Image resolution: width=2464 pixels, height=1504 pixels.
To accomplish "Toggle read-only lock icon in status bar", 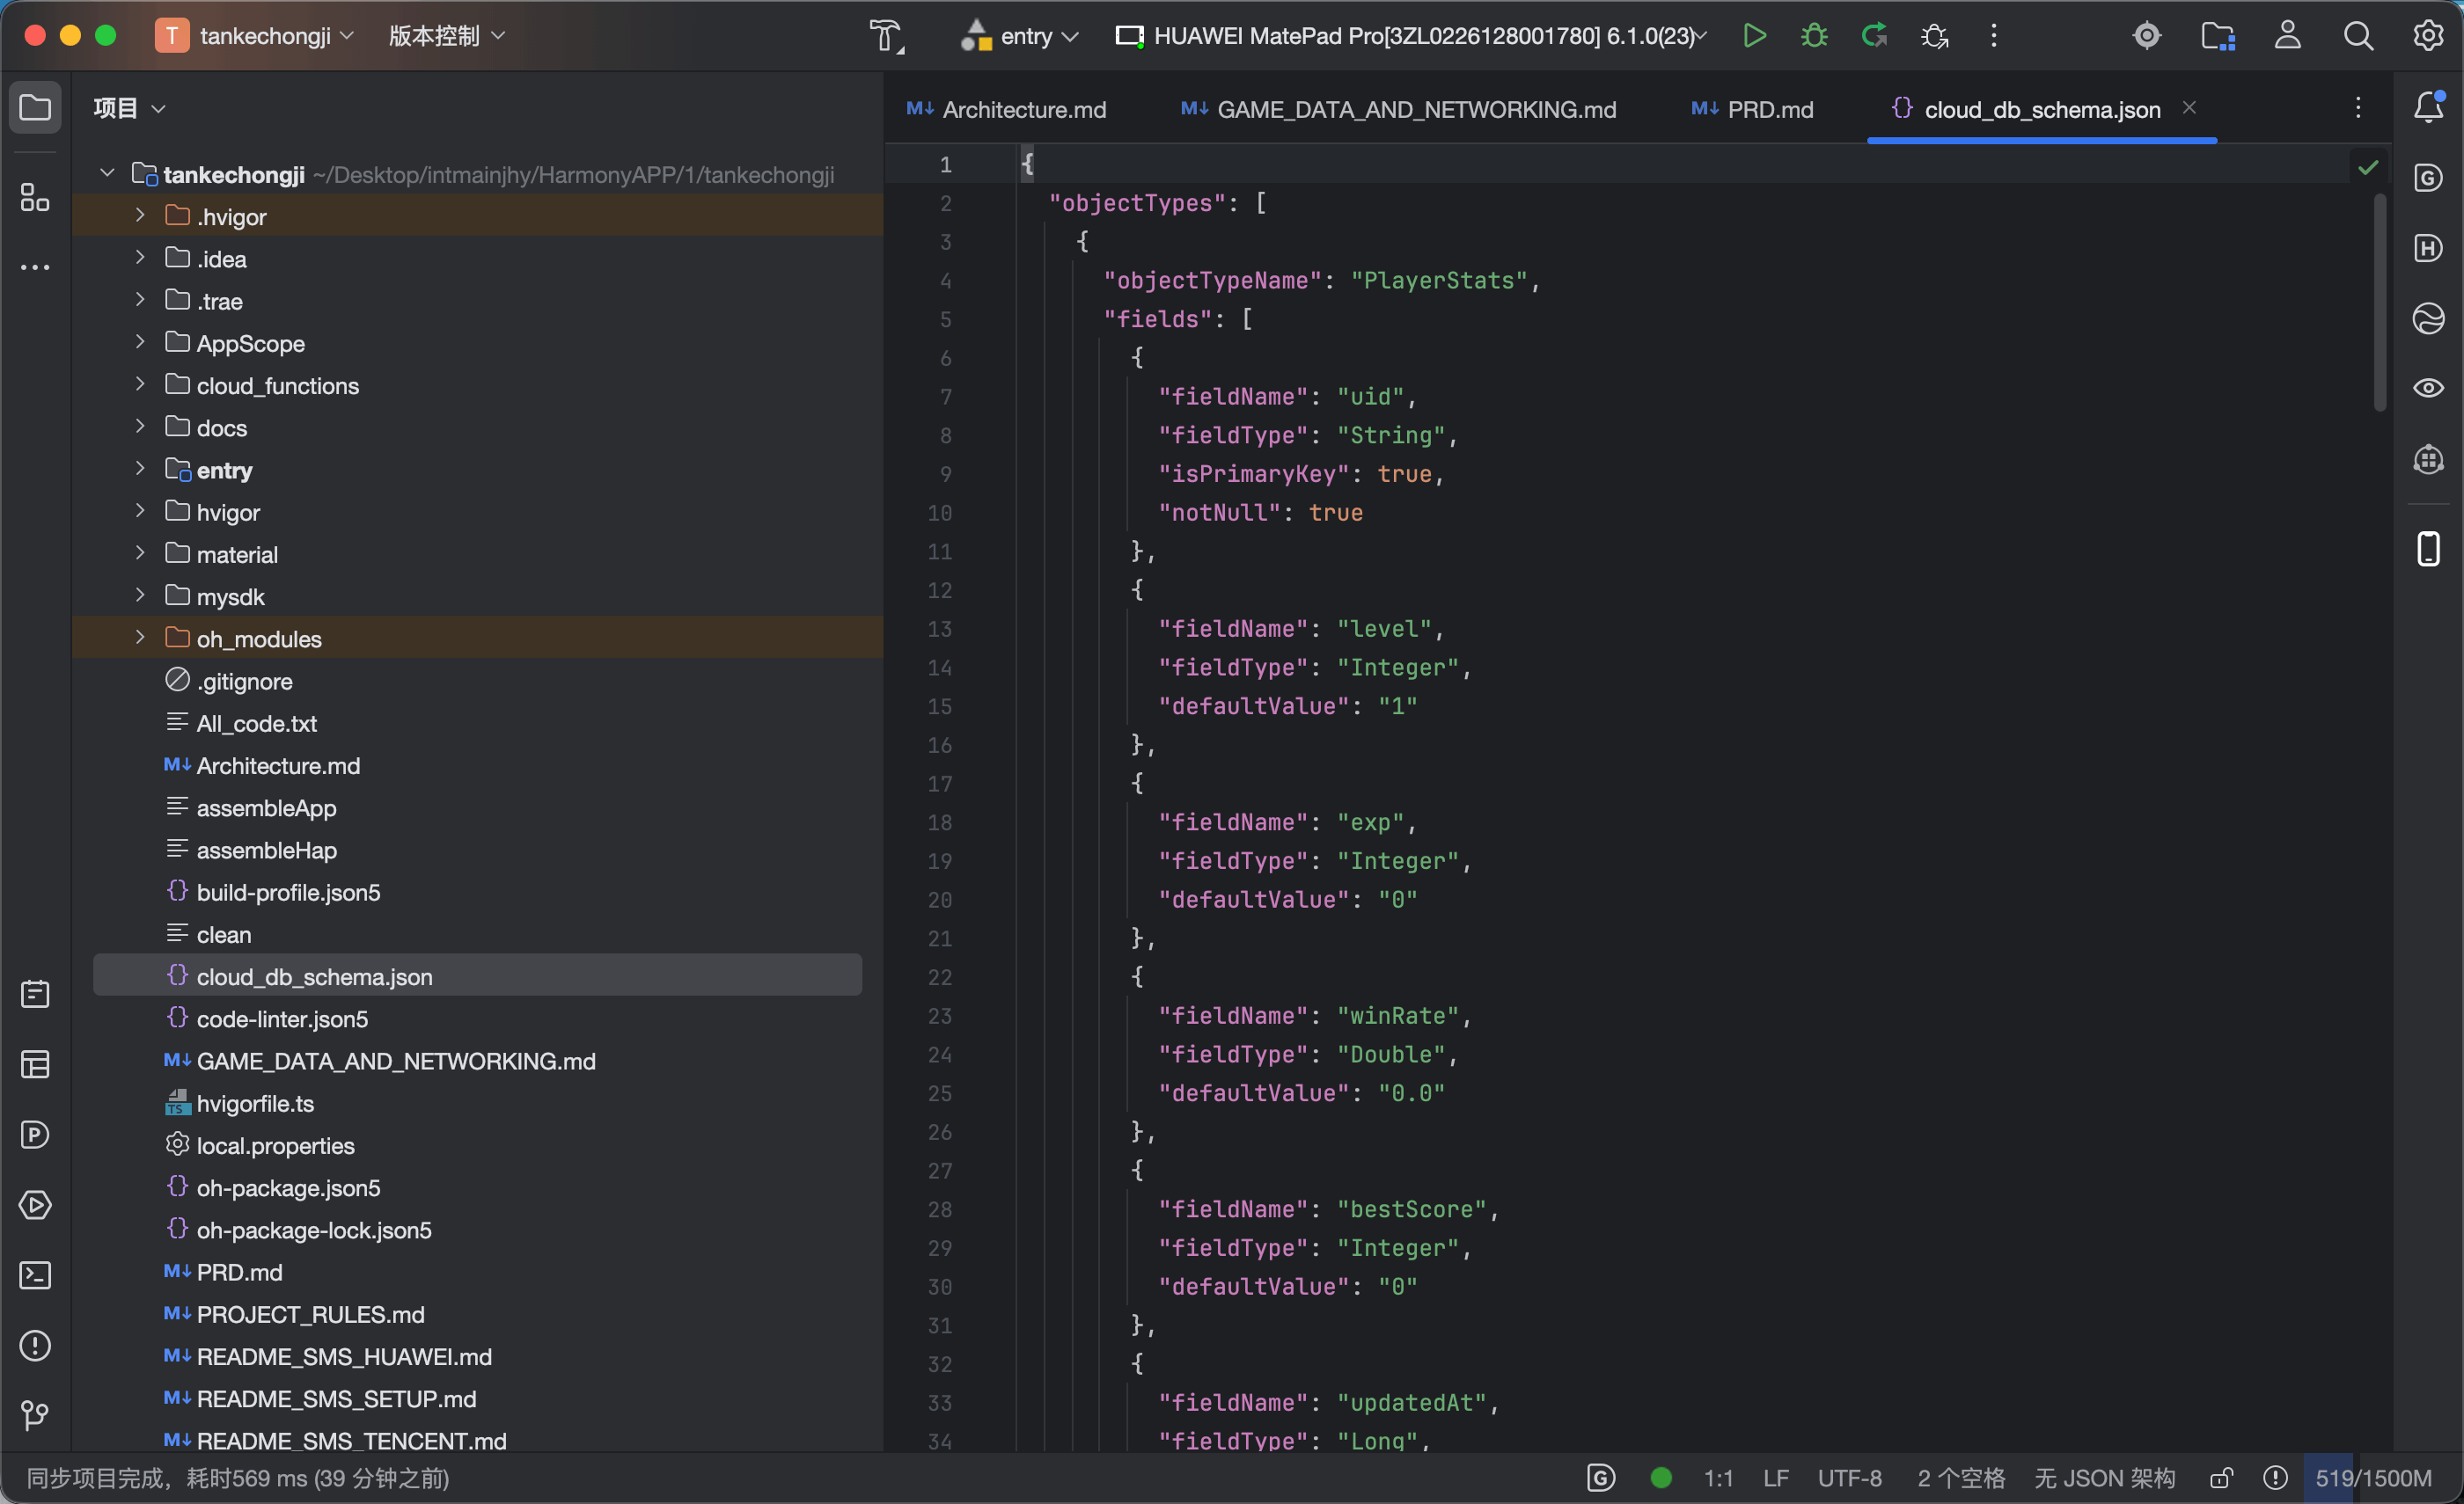I will coord(2221,1478).
